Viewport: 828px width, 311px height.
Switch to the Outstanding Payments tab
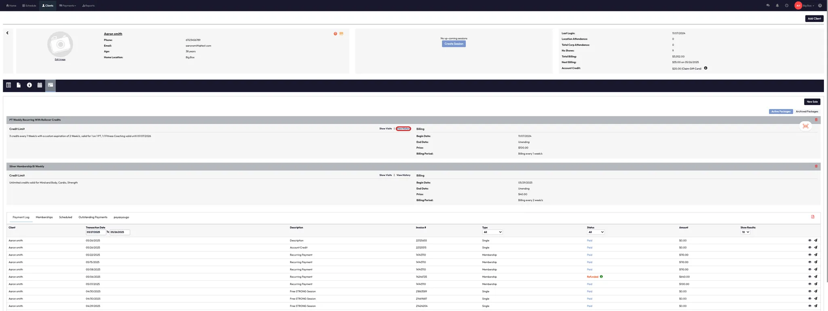tap(93, 217)
